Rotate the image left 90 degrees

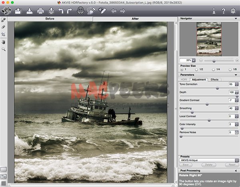[x=61, y=10]
